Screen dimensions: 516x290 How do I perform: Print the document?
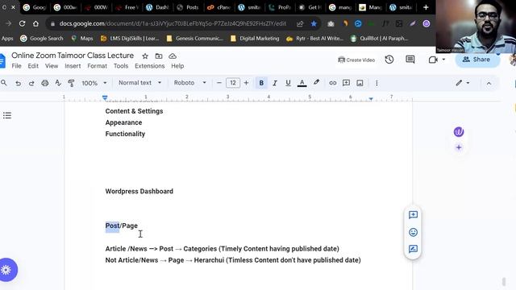[x=45, y=83]
